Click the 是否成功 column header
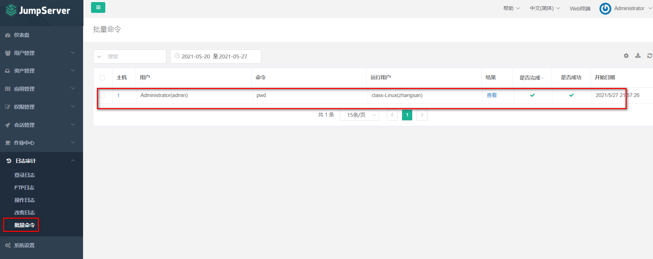 click(571, 77)
